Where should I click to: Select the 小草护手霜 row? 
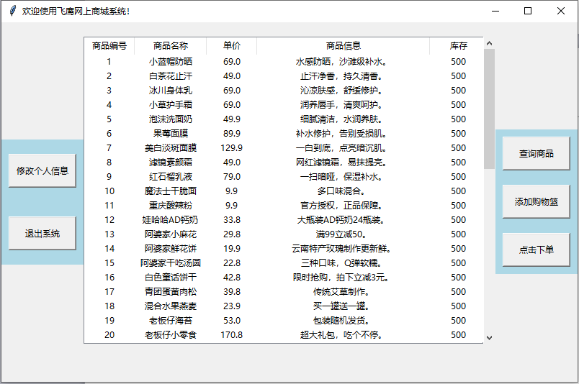pos(284,105)
